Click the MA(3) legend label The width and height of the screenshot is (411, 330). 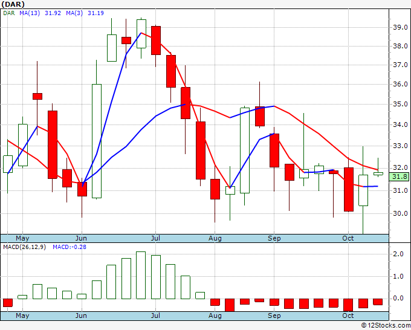74,13
